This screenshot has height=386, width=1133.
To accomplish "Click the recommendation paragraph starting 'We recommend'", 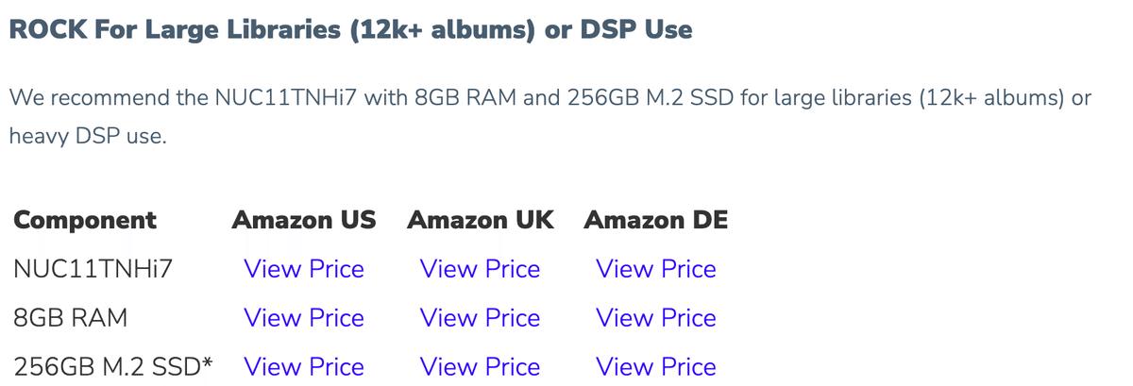I will [550, 117].
